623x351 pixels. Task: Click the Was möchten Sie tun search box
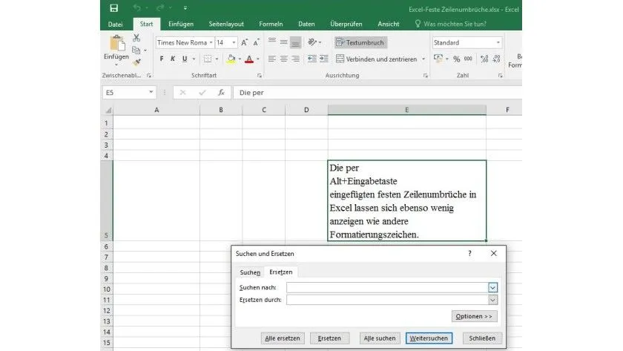pyautogui.click(x=451, y=24)
